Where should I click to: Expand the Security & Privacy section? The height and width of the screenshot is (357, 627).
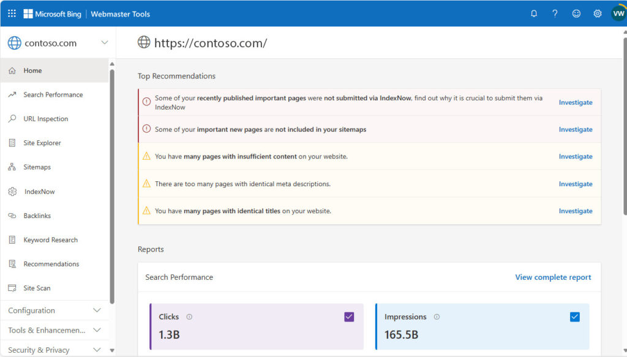coord(97,350)
